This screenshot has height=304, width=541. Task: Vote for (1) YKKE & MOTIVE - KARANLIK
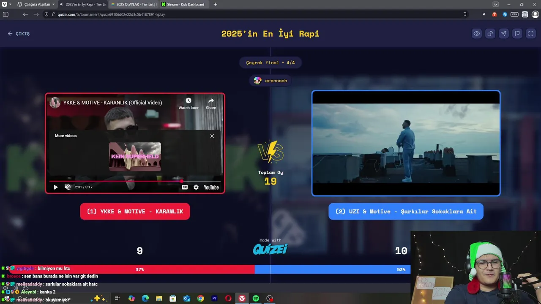tap(135, 212)
